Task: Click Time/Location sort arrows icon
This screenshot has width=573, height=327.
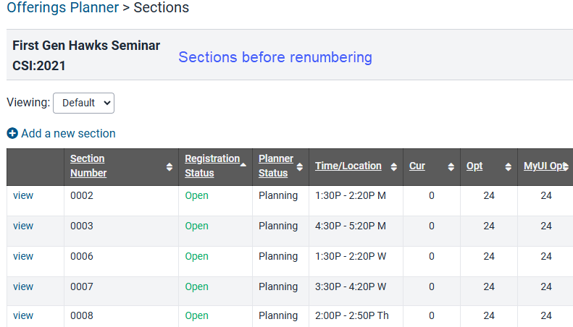Action: click(x=393, y=167)
